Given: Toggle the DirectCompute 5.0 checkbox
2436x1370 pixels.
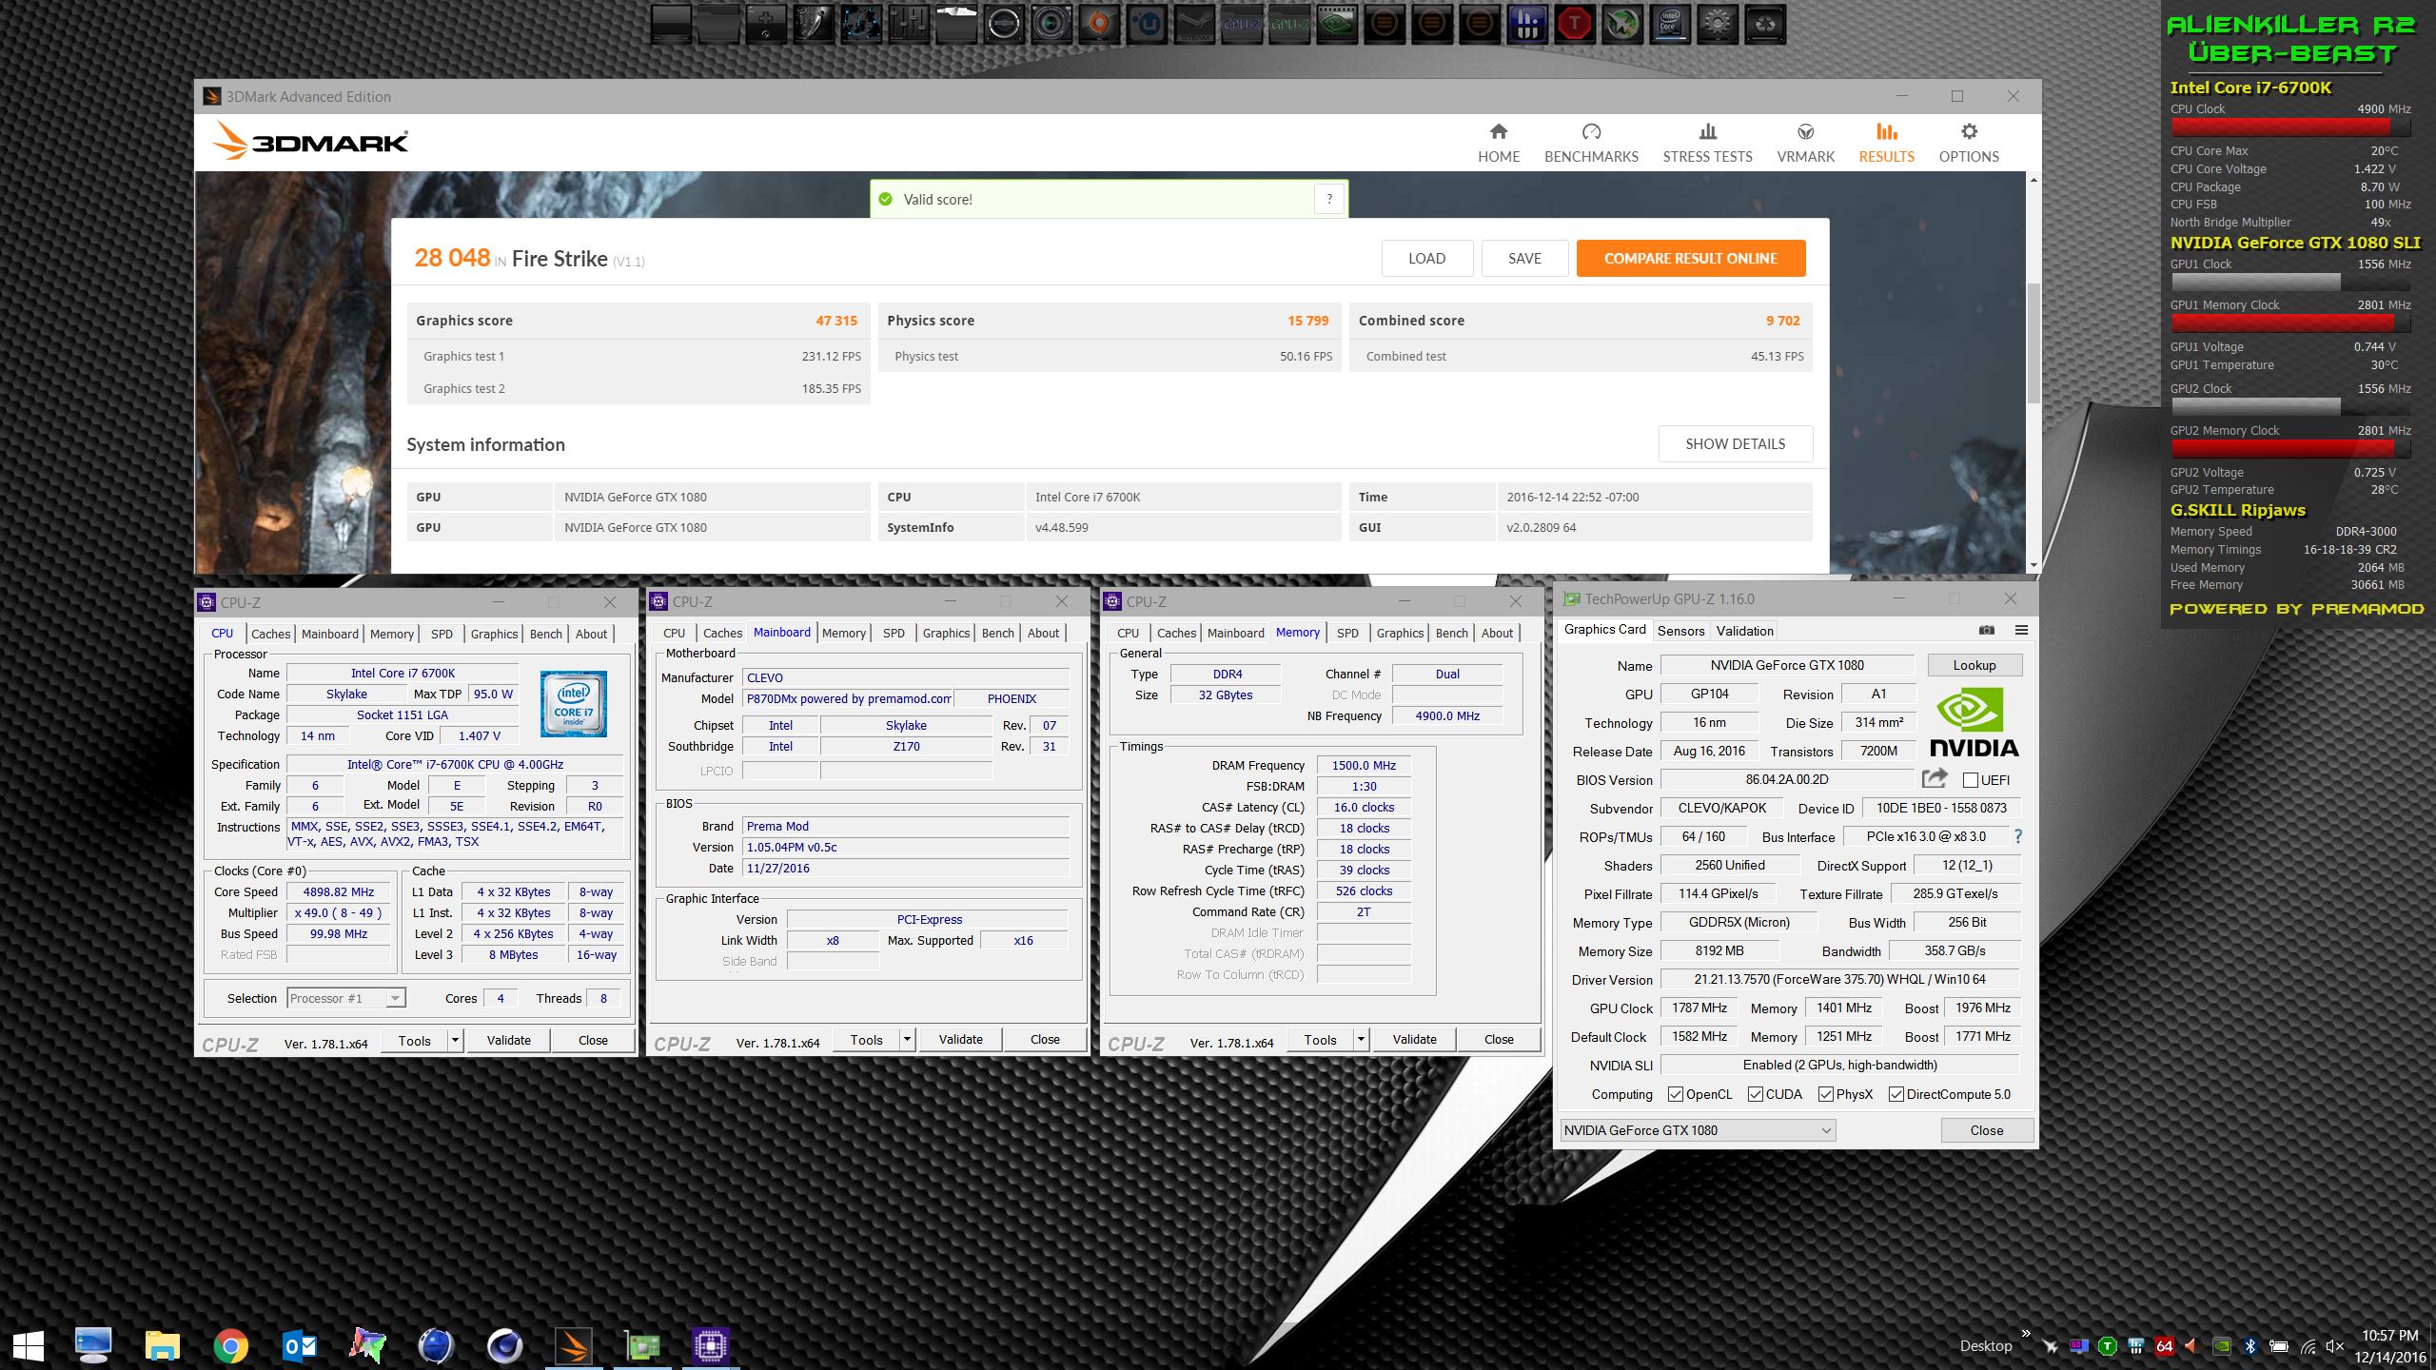Looking at the screenshot, I should tap(1896, 1094).
